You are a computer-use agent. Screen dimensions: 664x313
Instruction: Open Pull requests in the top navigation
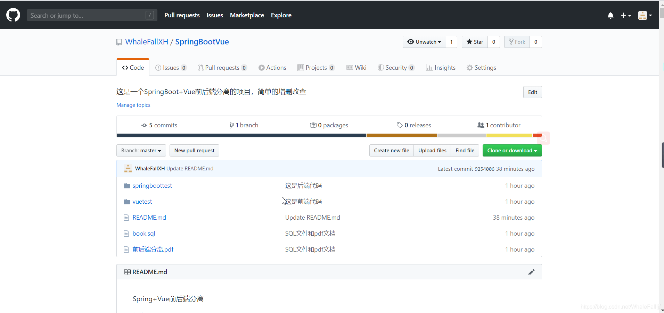point(182,15)
